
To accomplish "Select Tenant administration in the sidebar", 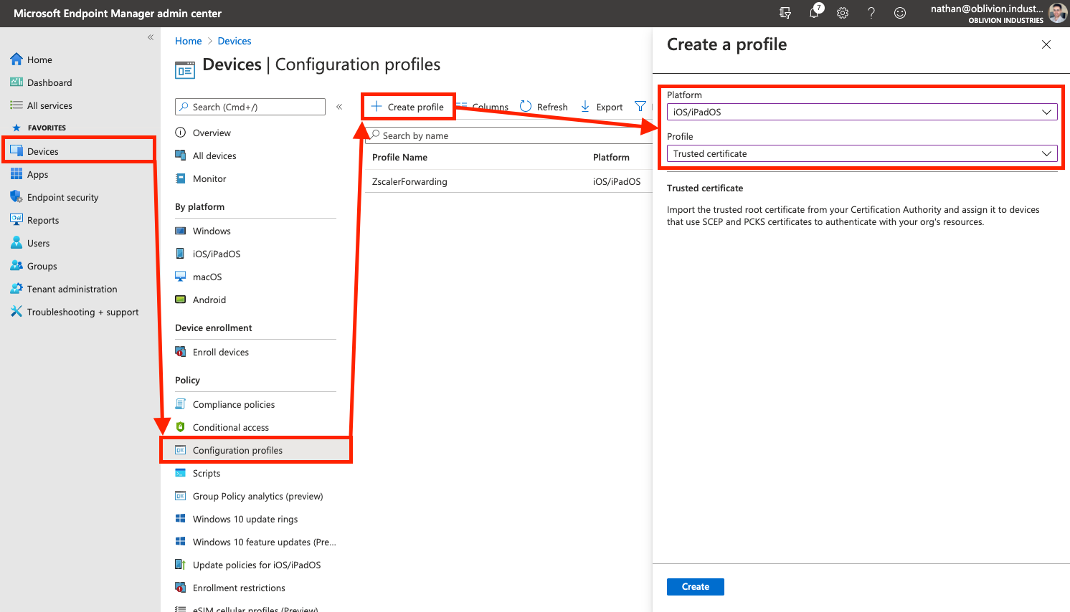I will click(x=72, y=290).
